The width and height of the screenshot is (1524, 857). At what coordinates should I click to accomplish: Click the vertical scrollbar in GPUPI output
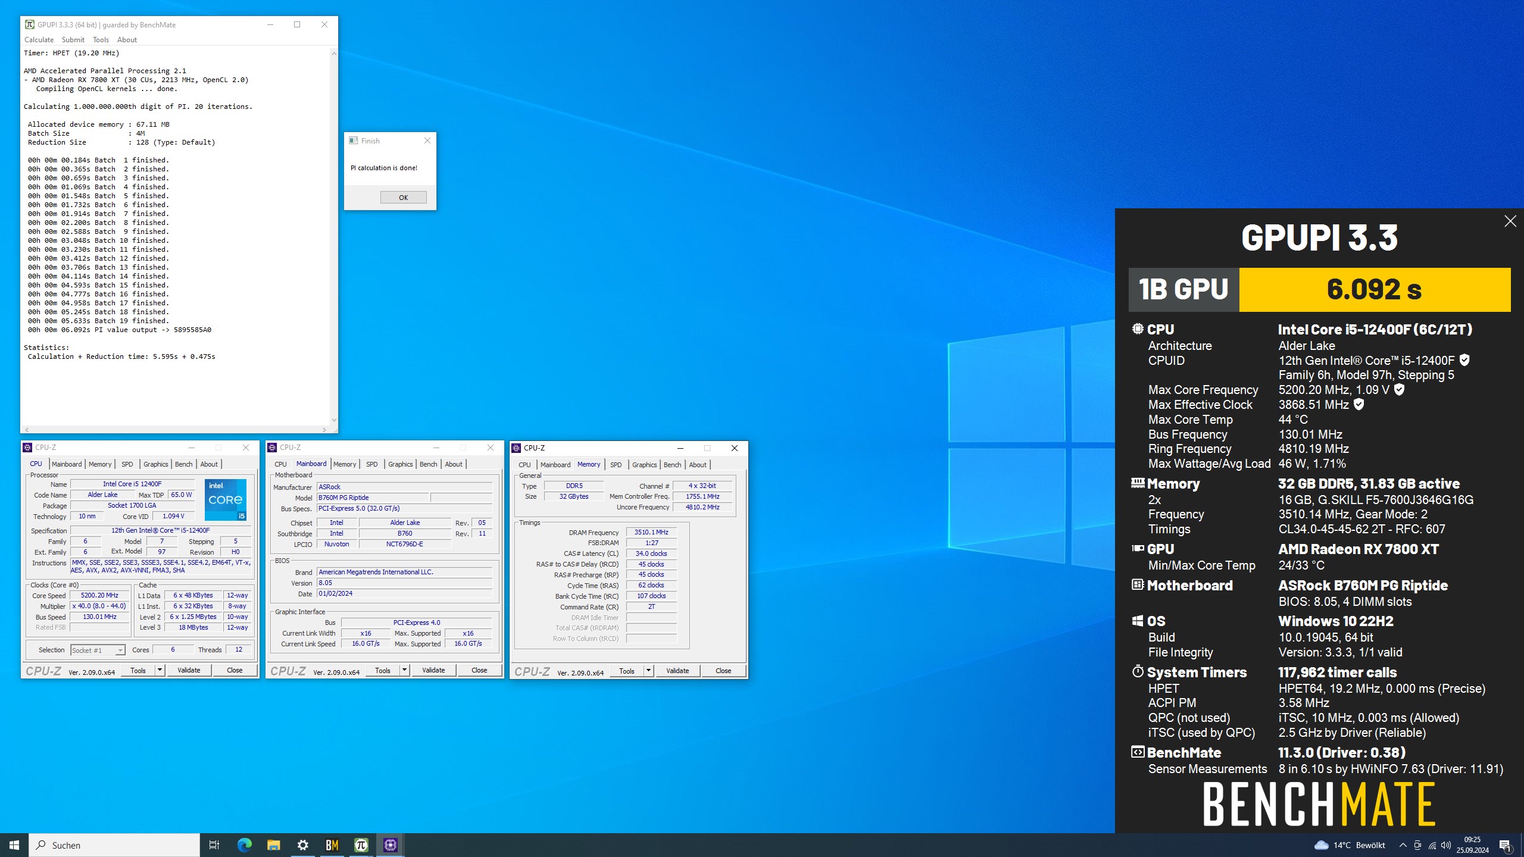334,237
